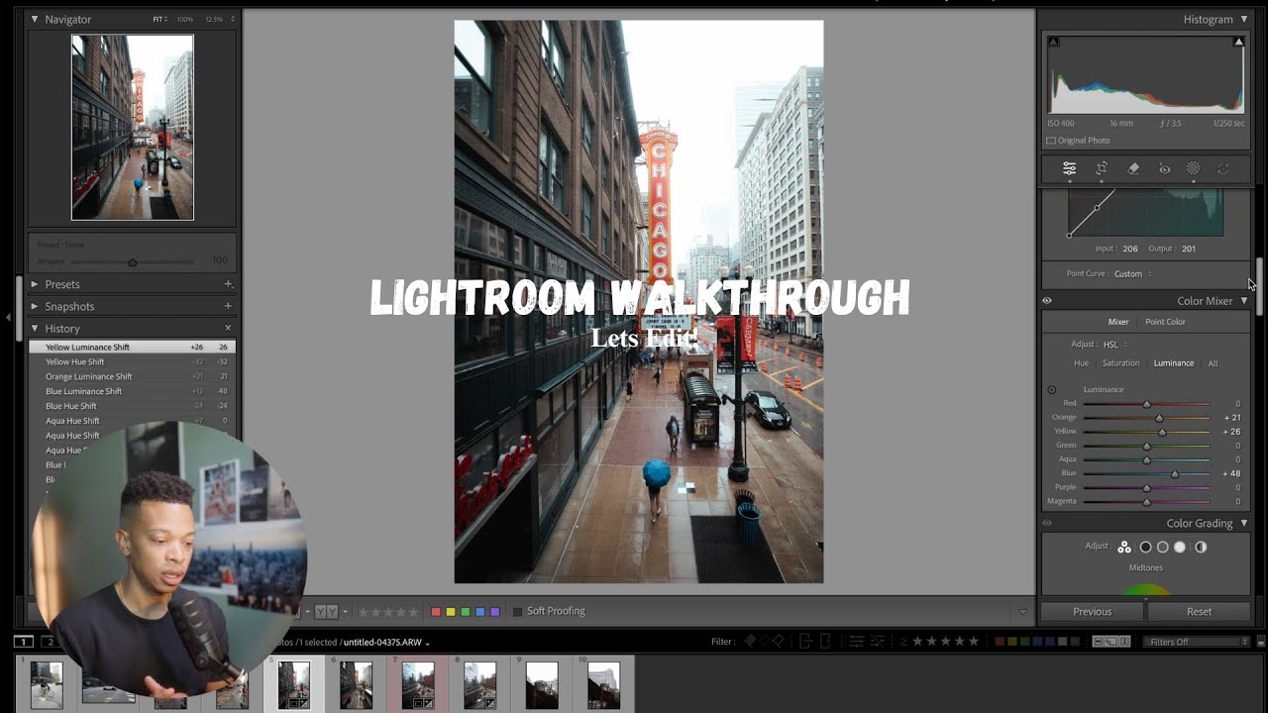The image size is (1268, 713).
Task: Select Orange Luminance Shift history step
Action: click(x=132, y=376)
